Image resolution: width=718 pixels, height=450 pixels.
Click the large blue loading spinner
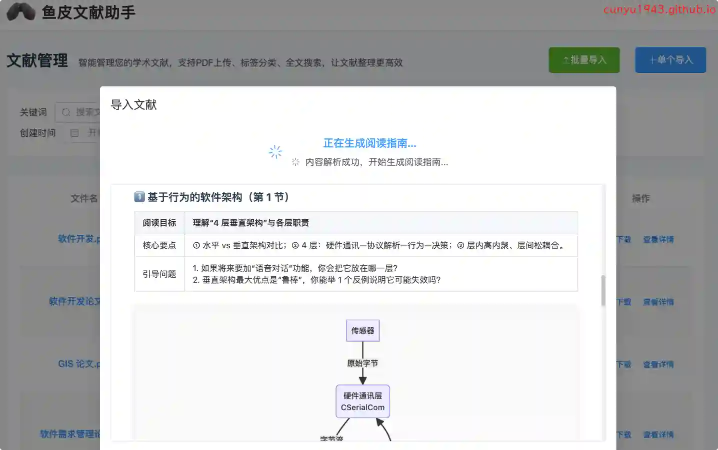pos(275,152)
